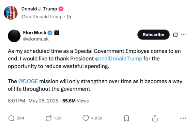196x127 pixels.
Task: Bookmark this post
Action: pyautogui.click(x=127, y=118)
